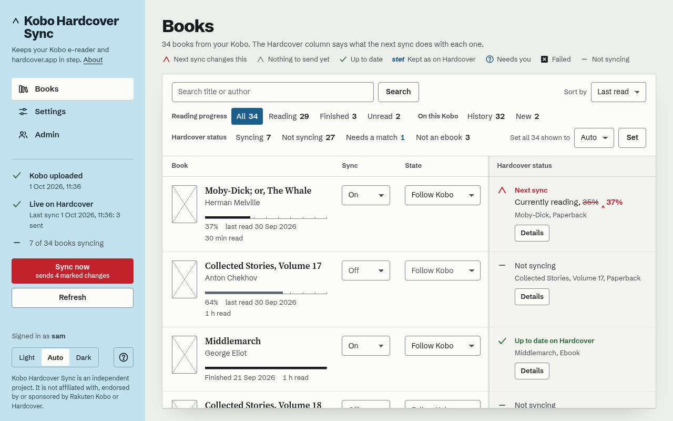The image size is (673, 421).
Task: Open Middlemarch State Follow Kobo dropdown
Action: 443,346
